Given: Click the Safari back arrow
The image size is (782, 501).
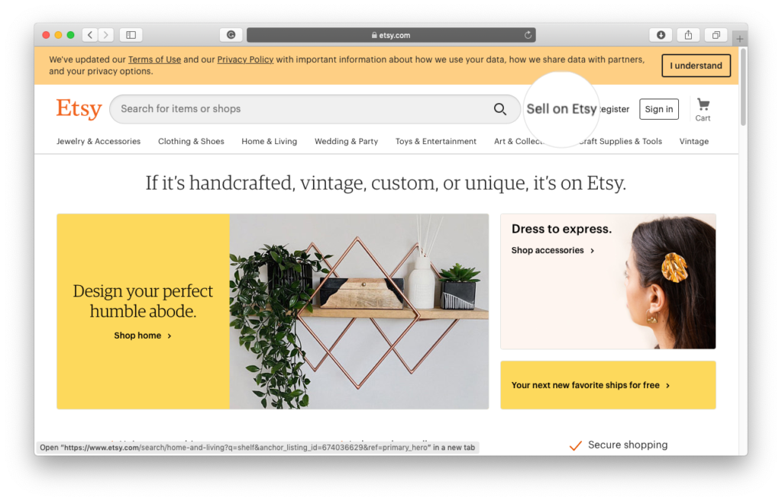Looking at the screenshot, I should tap(90, 35).
